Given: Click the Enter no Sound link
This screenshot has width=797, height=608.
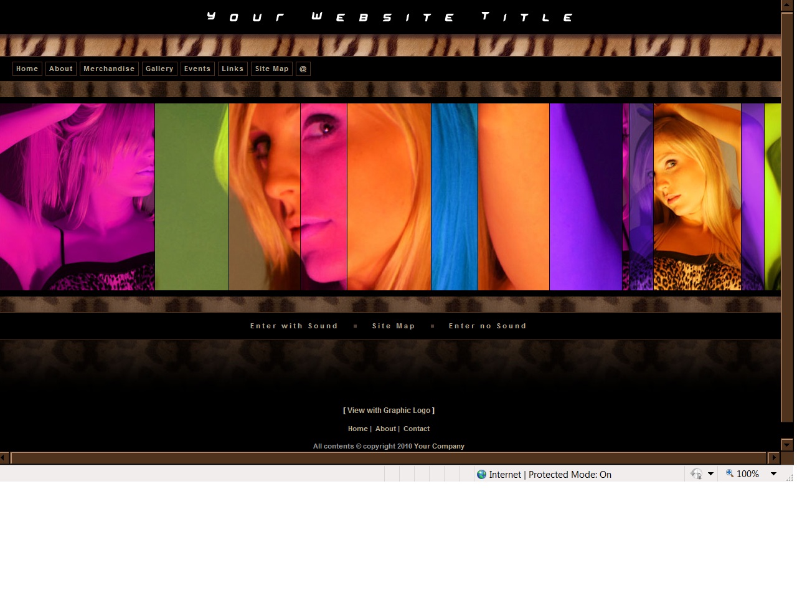Looking at the screenshot, I should point(488,326).
